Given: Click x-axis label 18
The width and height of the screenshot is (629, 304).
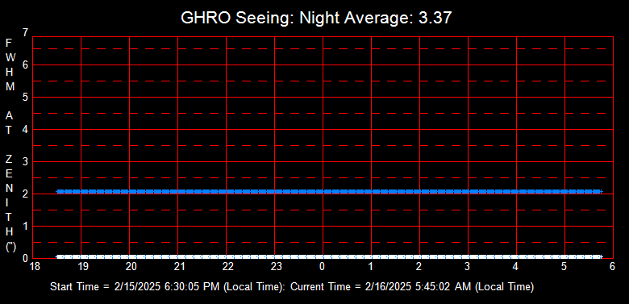Looking at the screenshot, I should coord(35,267).
